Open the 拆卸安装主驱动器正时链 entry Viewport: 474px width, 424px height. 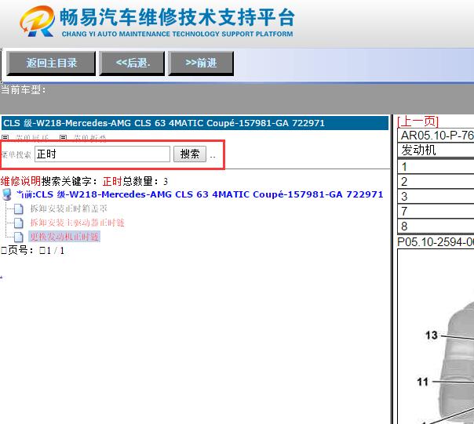pyautogui.click(x=77, y=223)
